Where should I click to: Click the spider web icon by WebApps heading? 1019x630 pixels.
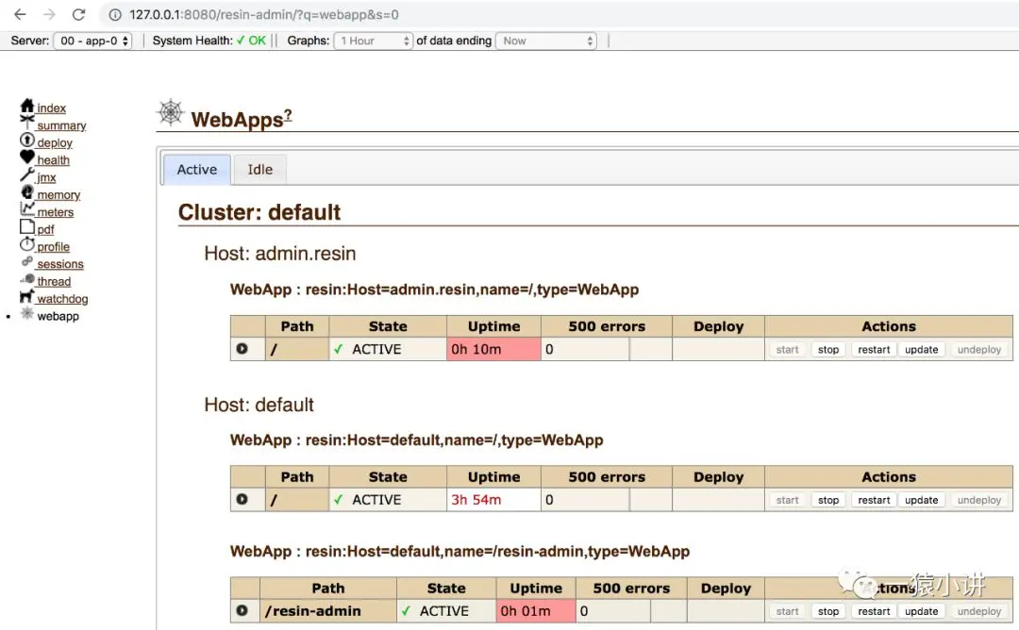click(x=171, y=112)
